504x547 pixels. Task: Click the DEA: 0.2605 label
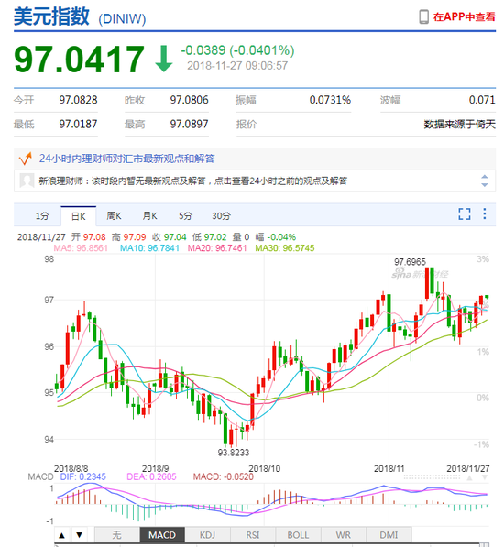tap(151, 476)
